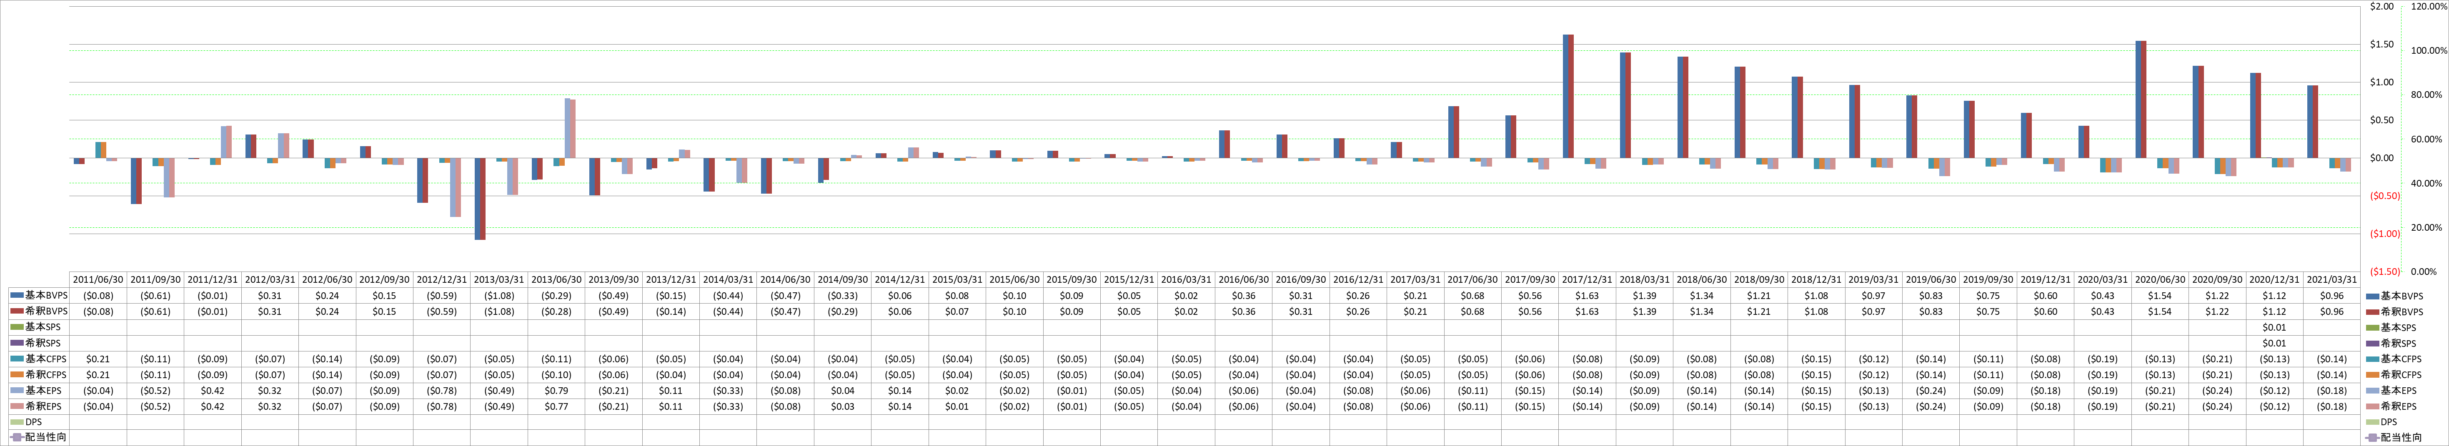2449x446 pixels.
Task: Select the tallest blue BVPS bar at 2017/12/31
Action: pos(1566,97)
